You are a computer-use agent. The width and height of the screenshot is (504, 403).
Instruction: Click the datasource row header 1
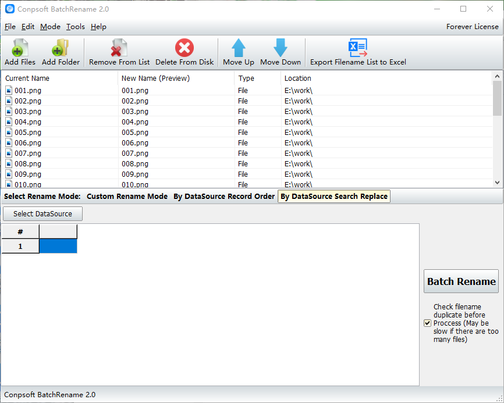(20, 247)
